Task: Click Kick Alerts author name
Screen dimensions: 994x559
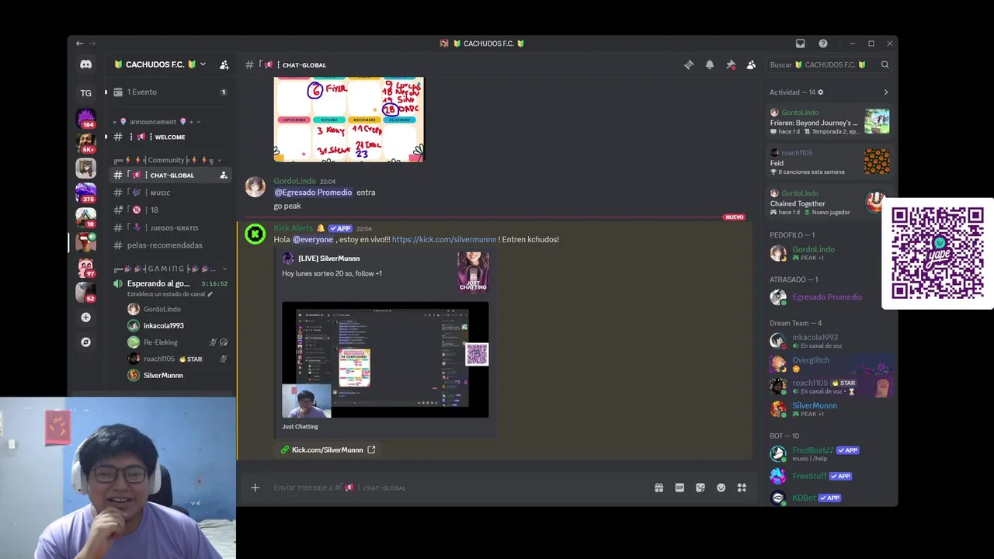Action: tap(294, 228)
